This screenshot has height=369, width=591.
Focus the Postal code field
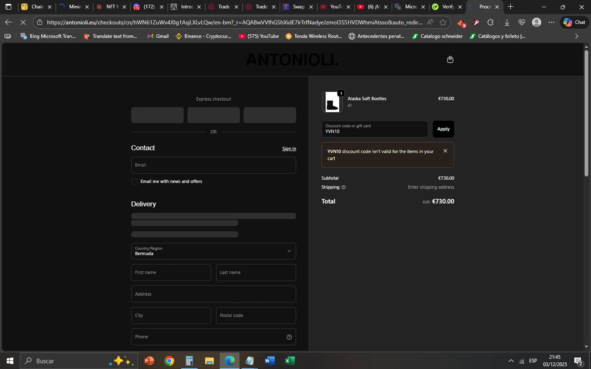256,315
